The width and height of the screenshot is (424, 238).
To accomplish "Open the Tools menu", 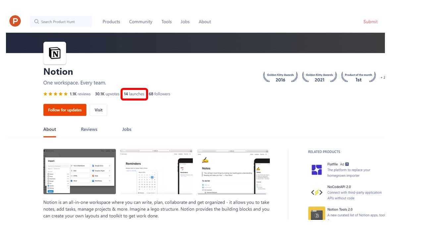I will [x=167, y=21].
